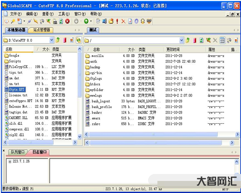
Task: Open the remote path dropdown arrow
Action: pyautogui.click(x=182, y=40)
